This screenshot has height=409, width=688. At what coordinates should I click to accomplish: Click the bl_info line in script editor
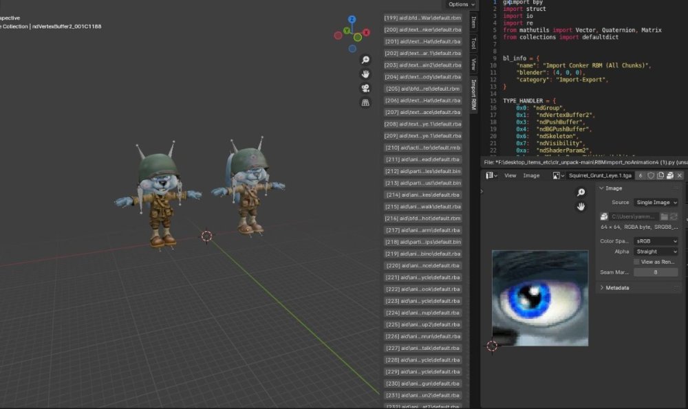(521, 58)
